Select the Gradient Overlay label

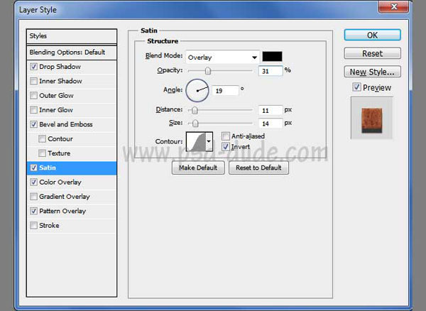(x=65, y=197)
